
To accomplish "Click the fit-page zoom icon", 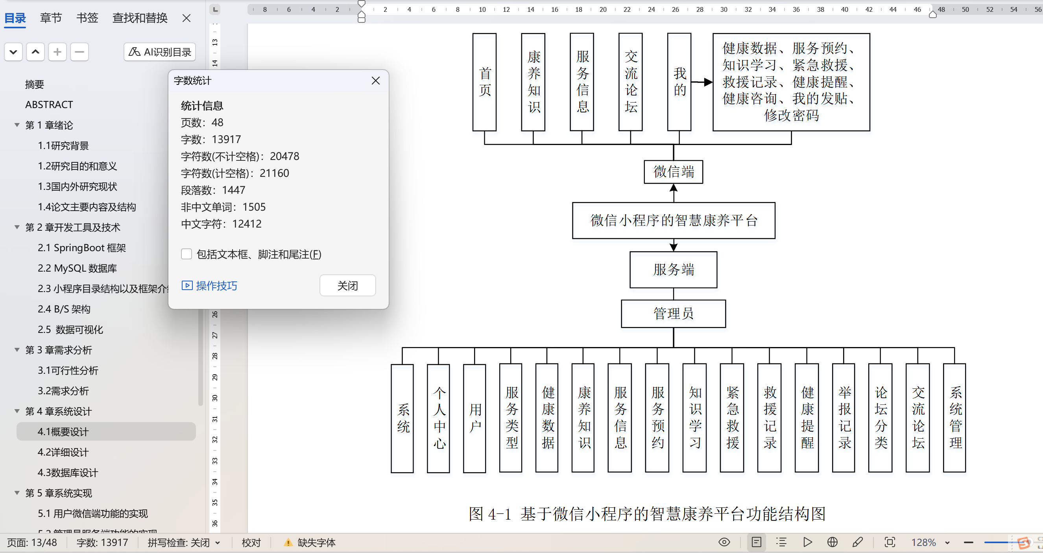I will tap(890, 542).
